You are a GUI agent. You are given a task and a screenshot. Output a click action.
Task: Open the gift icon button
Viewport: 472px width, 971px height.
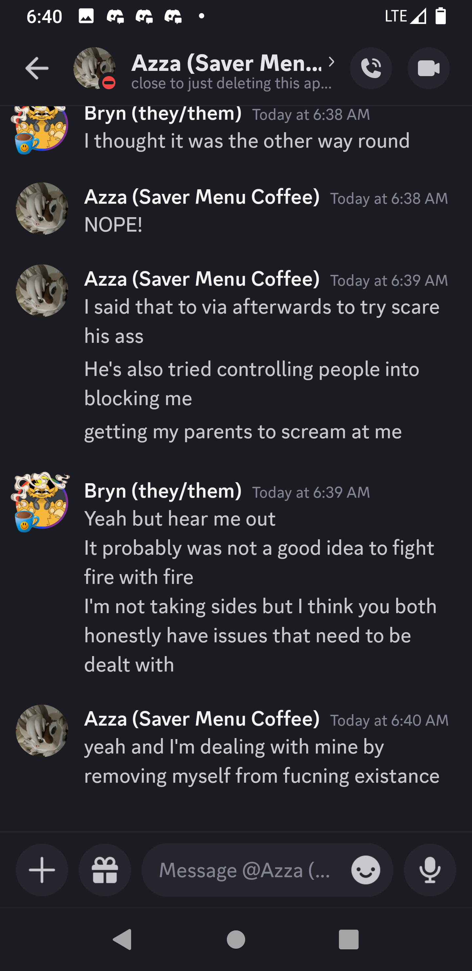coord(105,870)
